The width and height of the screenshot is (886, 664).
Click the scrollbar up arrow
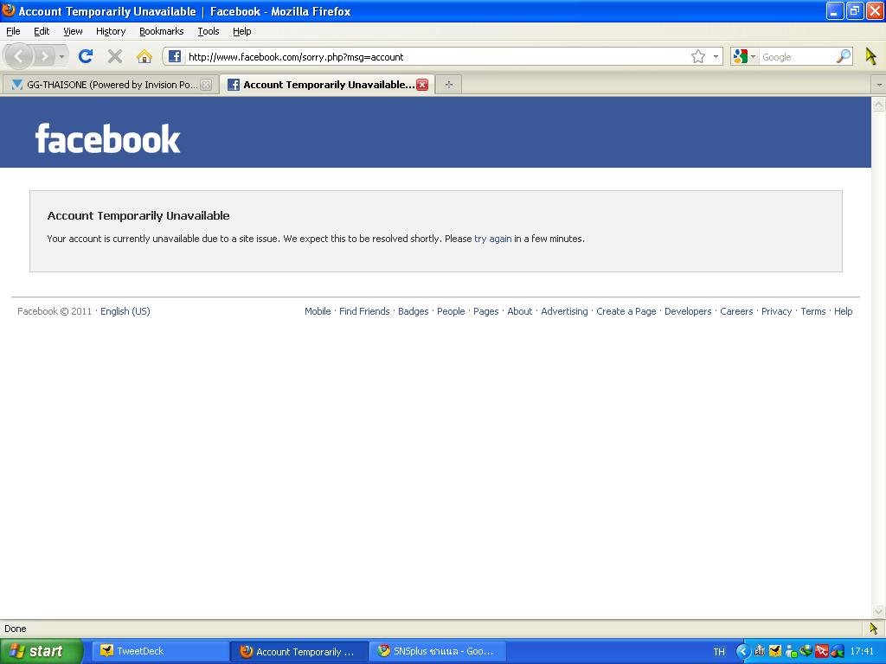tap(878, 104)
